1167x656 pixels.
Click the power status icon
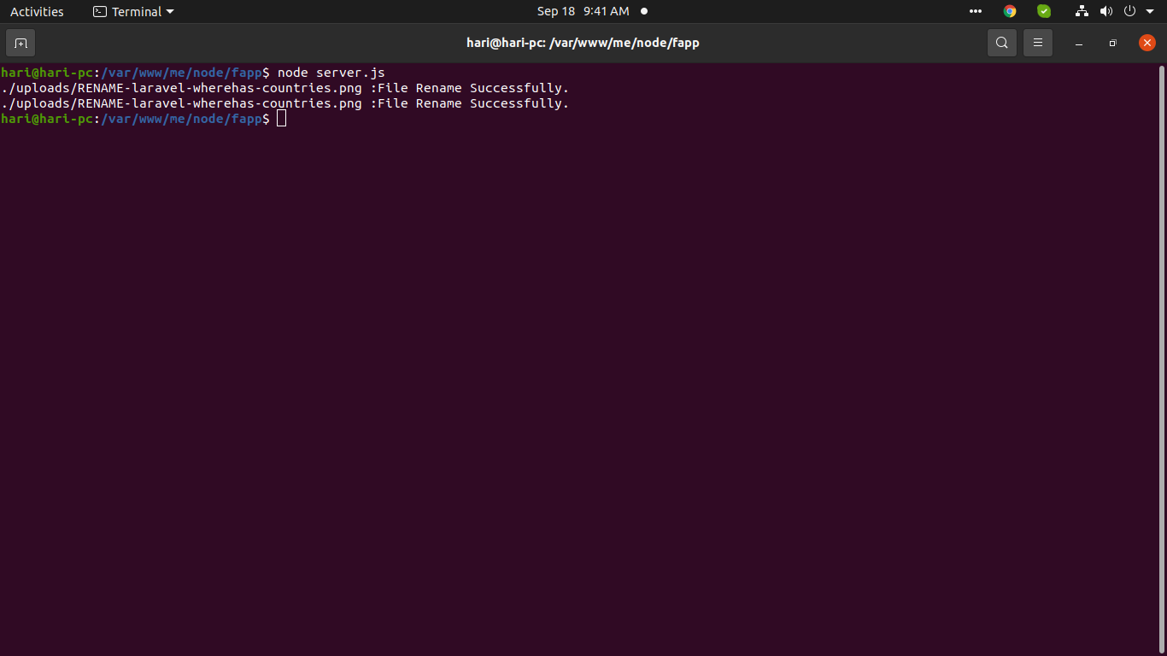click(x=1129, y=11)
